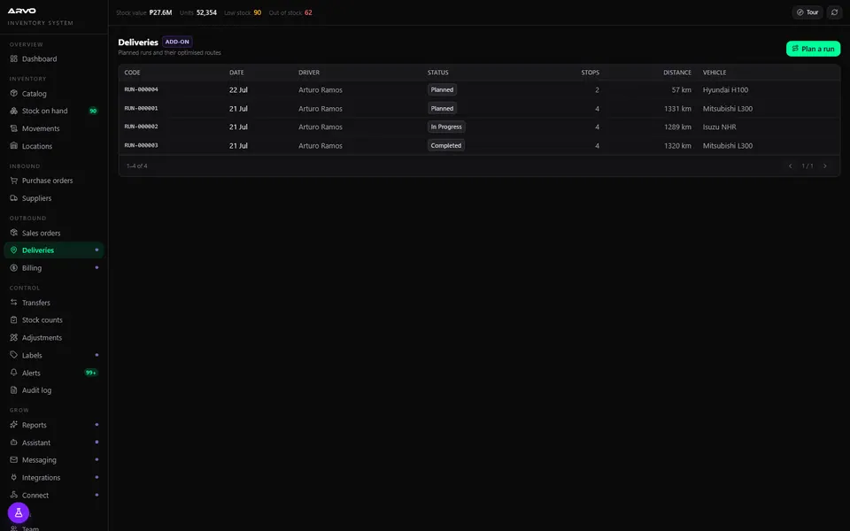Open the Dashboard menu item
This screenshot has height=531, width=850.
tap(54, 58)
